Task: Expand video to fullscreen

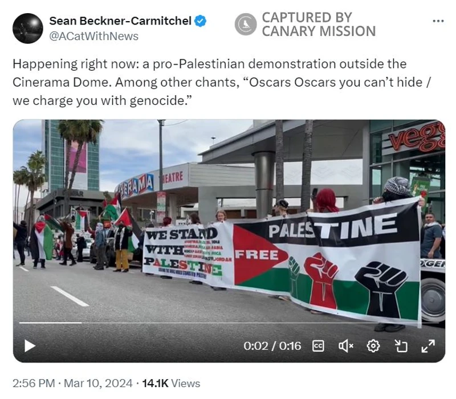Action: (428, 346)
